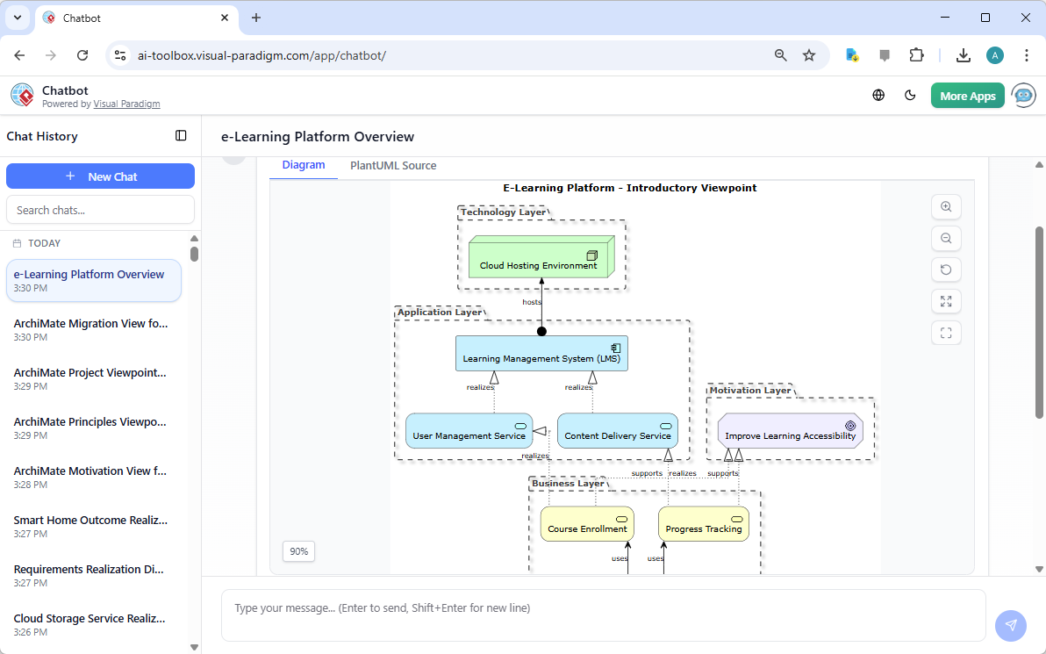The height and width of the screenshot is (654, 1046).
Task: Fit the diagram to the frame
Action: tap(946, 333)
